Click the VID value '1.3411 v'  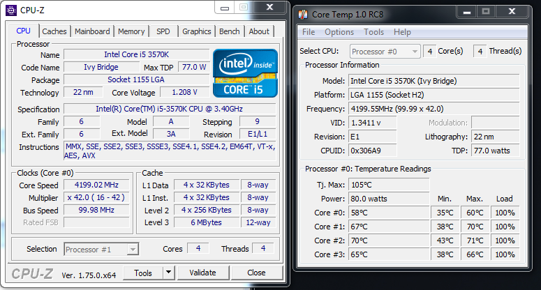click(373, 123)
